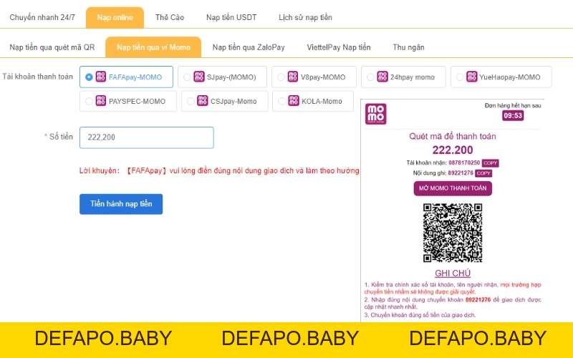This screenshot has width=573, height=358.
Task: Focus the Số tiền amount field
Action: 147,137
